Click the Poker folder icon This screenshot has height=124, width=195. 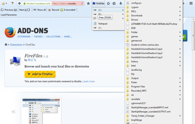(x=127, y=82)
